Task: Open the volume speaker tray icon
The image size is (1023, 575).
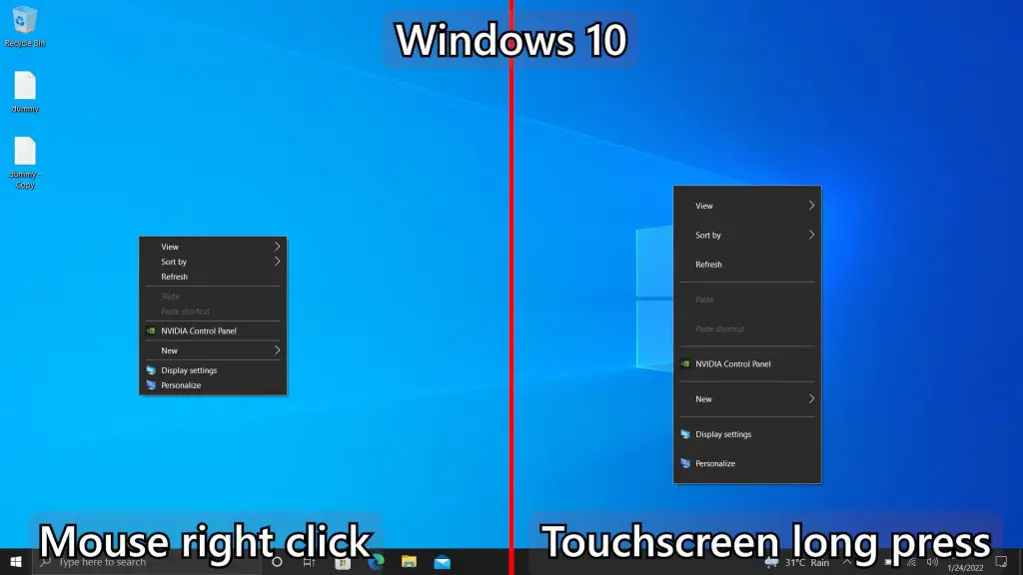Action: (932, 562)
